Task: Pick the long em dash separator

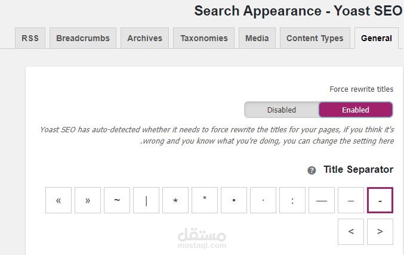Action: [322, 200]
